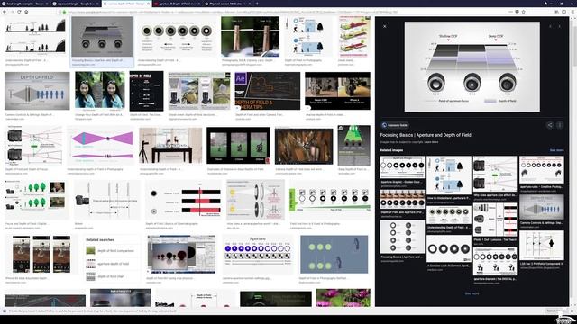The height and width of the screenshot is (324, 577).
Task: Open the purple Aperture circles chart result
Action: [x=258, y=255]
